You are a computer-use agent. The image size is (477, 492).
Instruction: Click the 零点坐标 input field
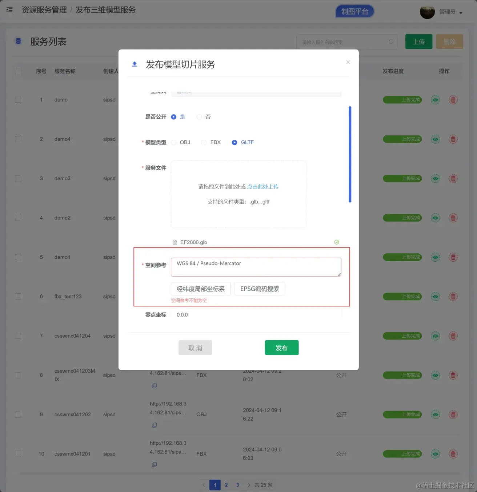(256, 315)
